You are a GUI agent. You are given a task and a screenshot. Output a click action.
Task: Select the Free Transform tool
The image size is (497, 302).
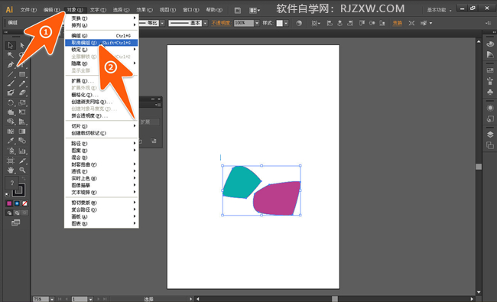22,112
